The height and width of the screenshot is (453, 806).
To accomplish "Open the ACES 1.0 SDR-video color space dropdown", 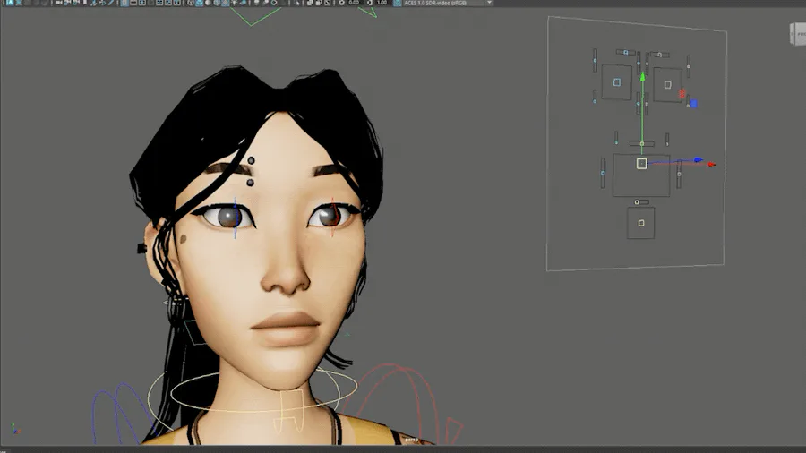I will click(449, 3).
